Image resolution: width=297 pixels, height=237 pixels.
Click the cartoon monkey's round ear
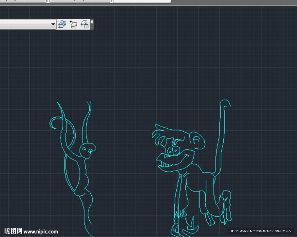198,140
